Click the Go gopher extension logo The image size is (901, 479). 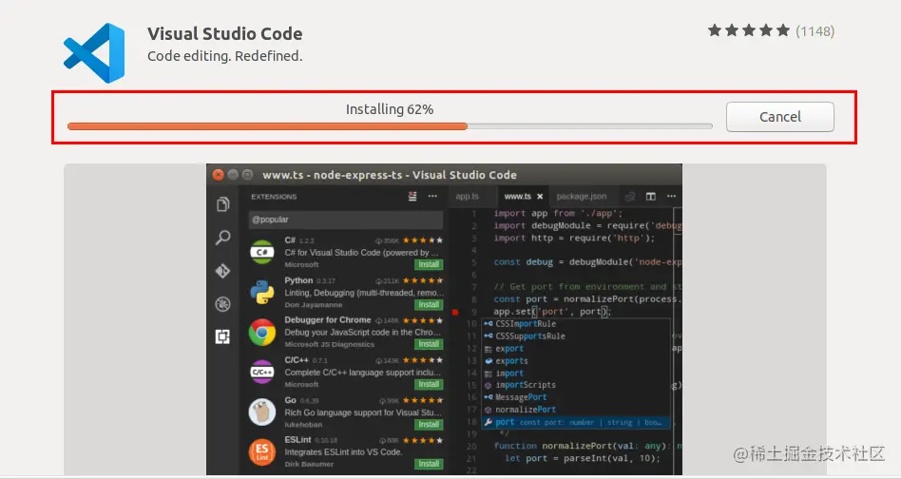[262, 412]
